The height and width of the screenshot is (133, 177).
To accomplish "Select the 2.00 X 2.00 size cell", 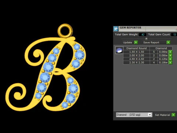I will 136,55.
